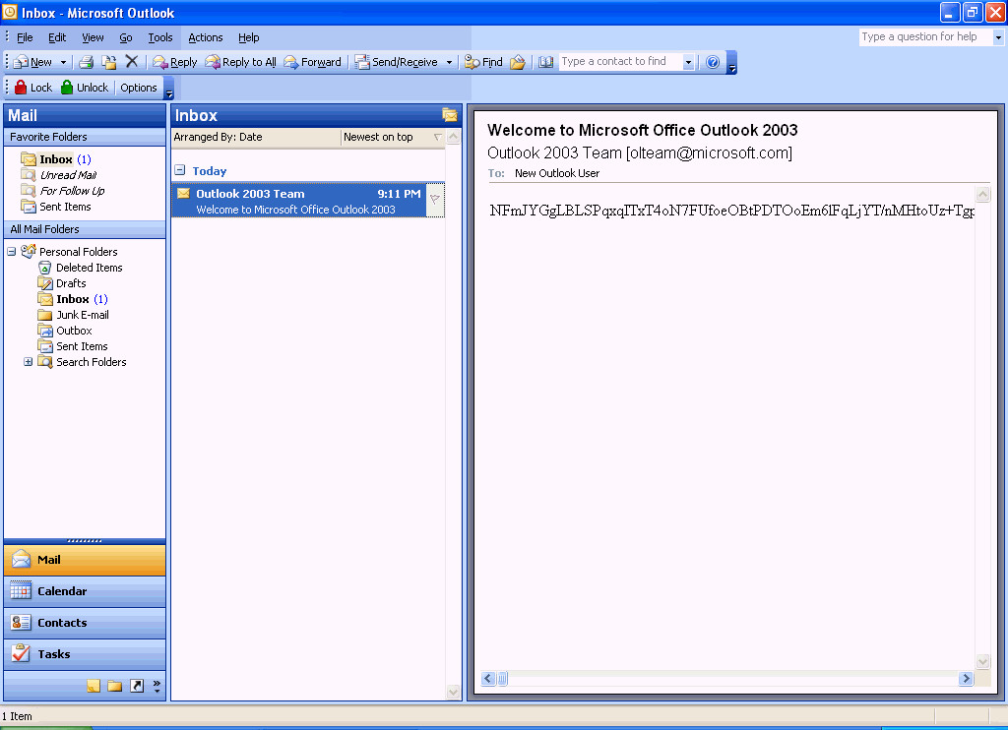1008x730 pixels.
Task: Open the Standard toolbar options arrow
Action: click(731, 62)
